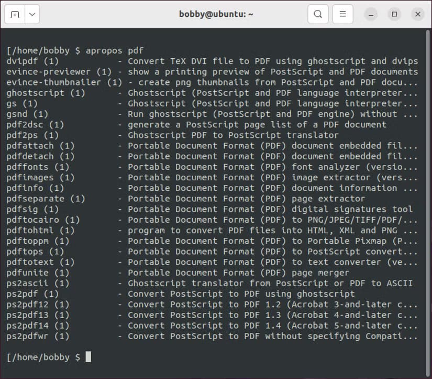The width and height of the screenshot is (432, 379).
Task: Click the 'pdfimages (1)' entry
Action: [x=40, y=178]
